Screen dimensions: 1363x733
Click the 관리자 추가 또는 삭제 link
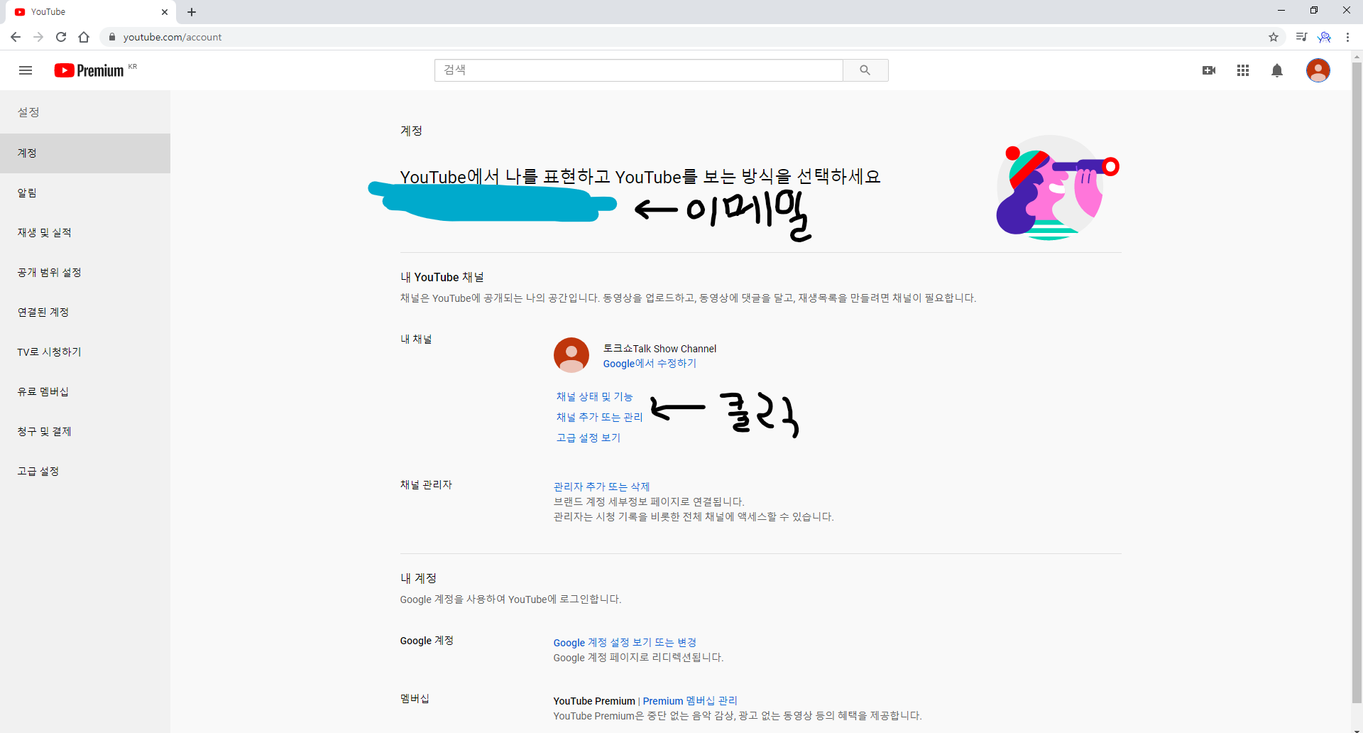coord(601,487)
